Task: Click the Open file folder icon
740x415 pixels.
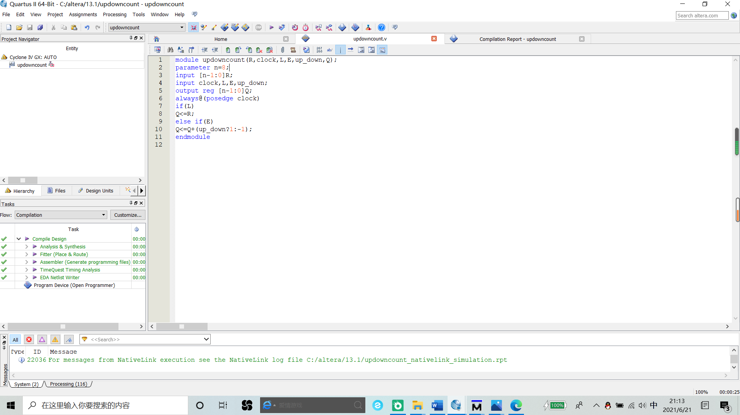Action: coord(19,27)
